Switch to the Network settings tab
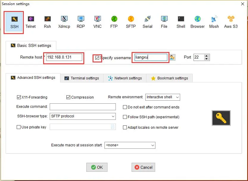The image size is (248, 181). click(125, 78)
